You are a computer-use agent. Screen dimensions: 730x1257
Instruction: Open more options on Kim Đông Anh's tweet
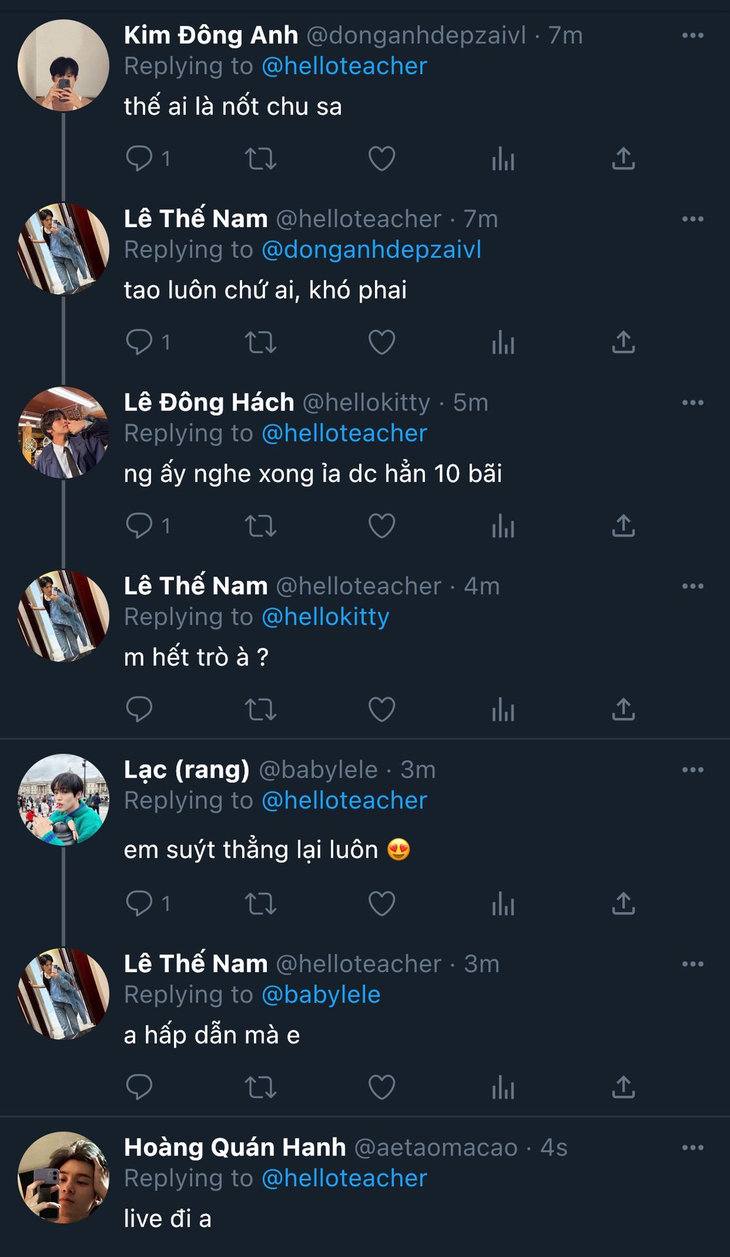693,35
